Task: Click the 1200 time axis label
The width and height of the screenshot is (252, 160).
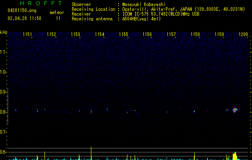Action: 243,34
